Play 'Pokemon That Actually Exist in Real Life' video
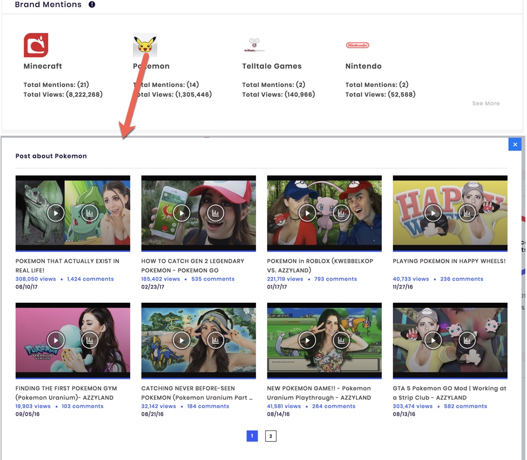Screen dimensions: 527x460 tap(56, 213)
